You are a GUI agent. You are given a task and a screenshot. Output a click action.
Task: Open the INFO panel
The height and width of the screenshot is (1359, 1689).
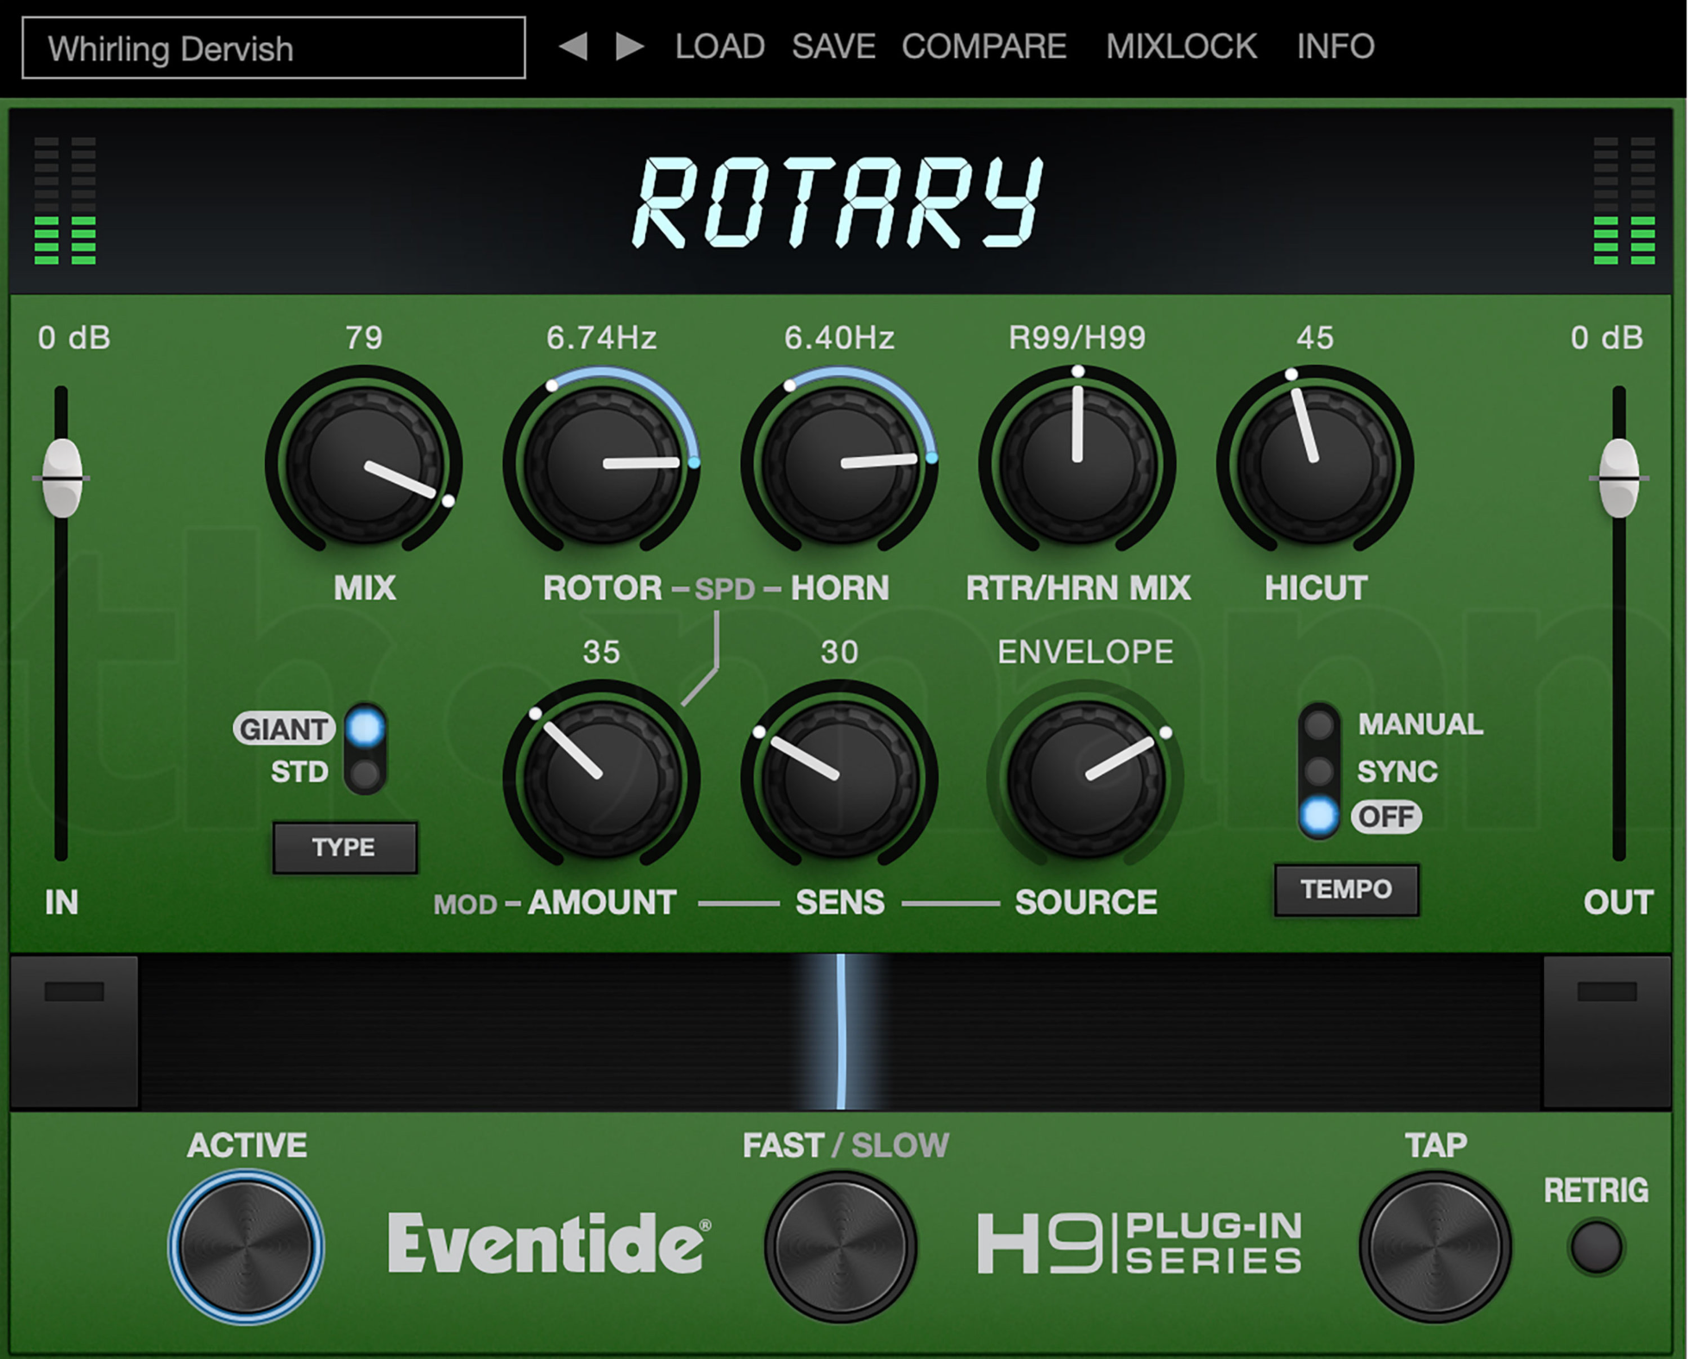click(x=1335, y=47)
